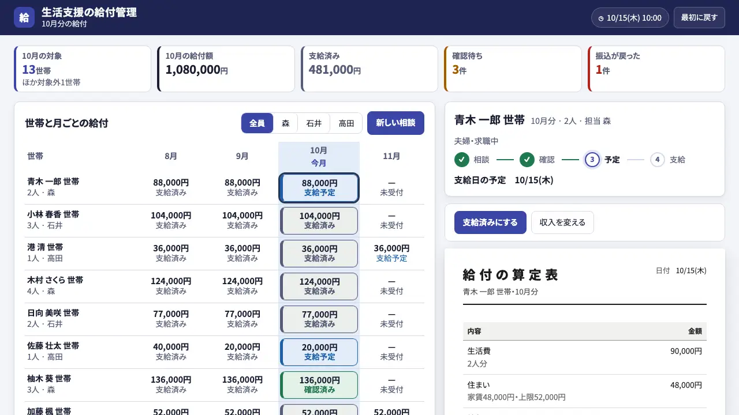The image size is (739, 415).
Task: Filter households by caseworker 石井
Action: click(x=313, y=123)
